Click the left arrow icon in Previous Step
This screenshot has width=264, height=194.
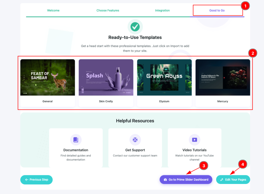(27, 180)
